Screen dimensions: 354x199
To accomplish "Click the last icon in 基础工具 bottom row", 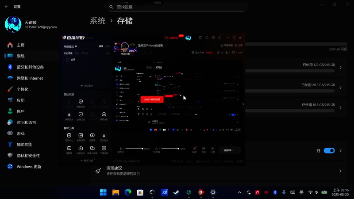I will [104, 148].
